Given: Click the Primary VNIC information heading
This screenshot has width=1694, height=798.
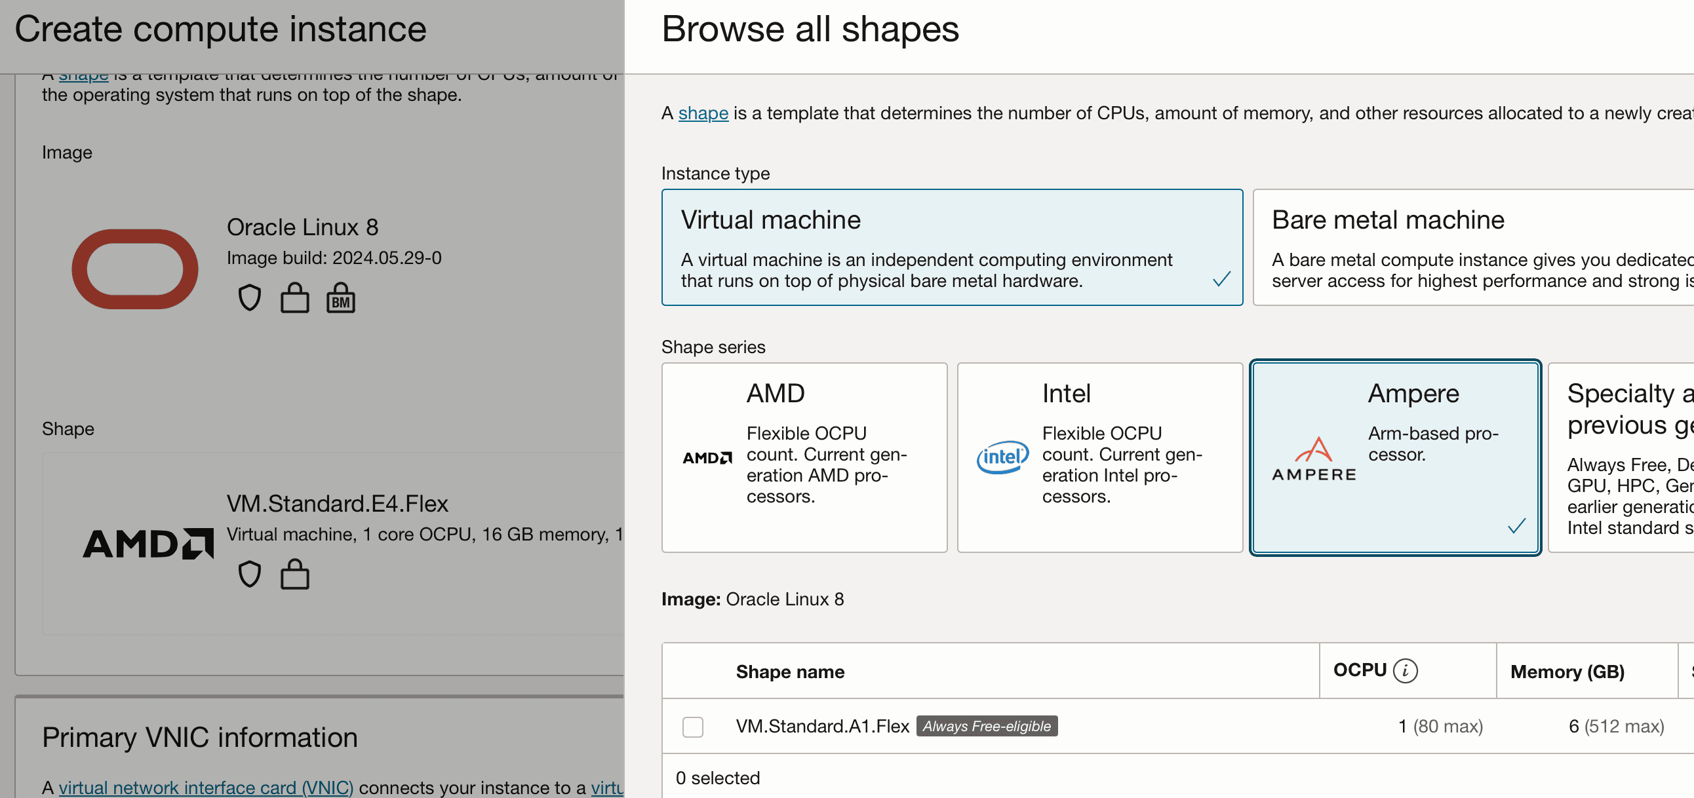Looking at the screenshot, I should 200,738.
